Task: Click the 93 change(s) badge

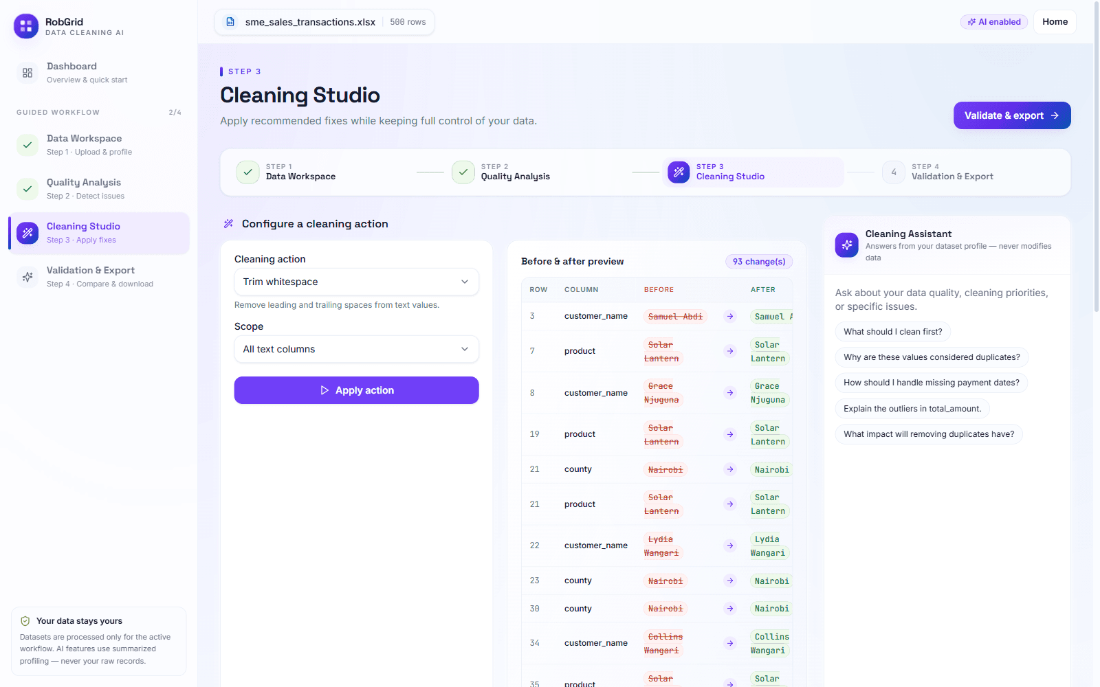Action: (x=759, y=262)
